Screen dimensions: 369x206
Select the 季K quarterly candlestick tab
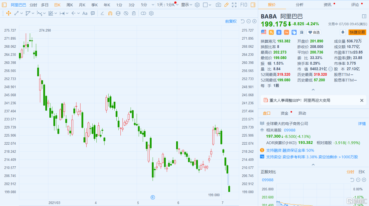[94, 5]
